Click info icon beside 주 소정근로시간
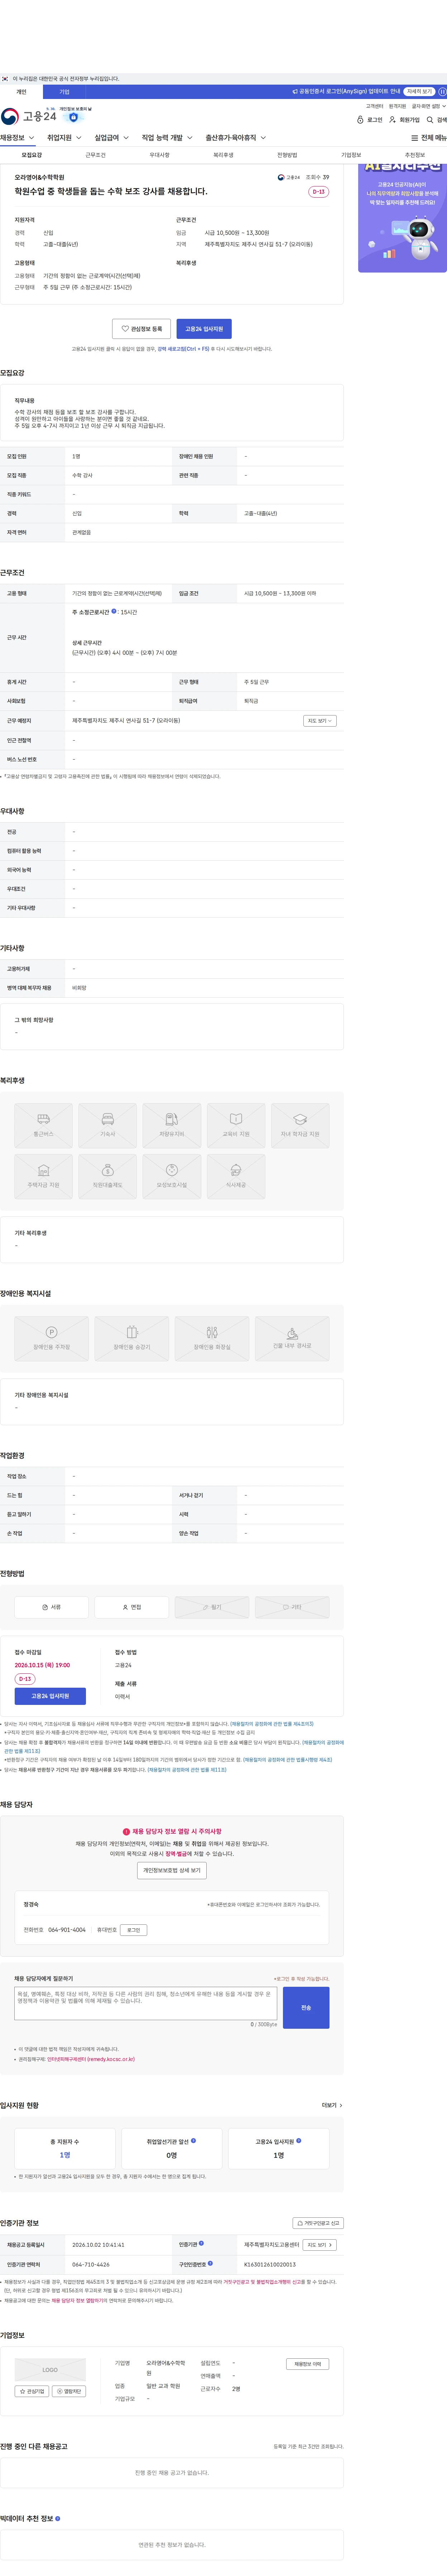447x2576 pixels. pyautogui.click(x=114, y=611)
